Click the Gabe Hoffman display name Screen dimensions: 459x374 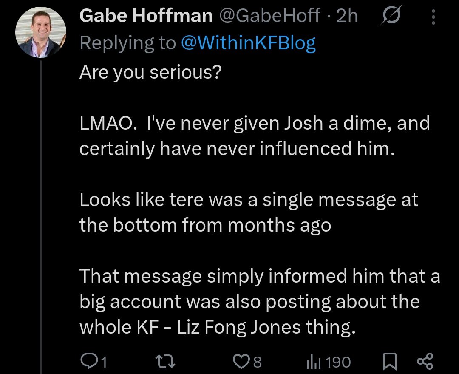(x=146, y=16)
